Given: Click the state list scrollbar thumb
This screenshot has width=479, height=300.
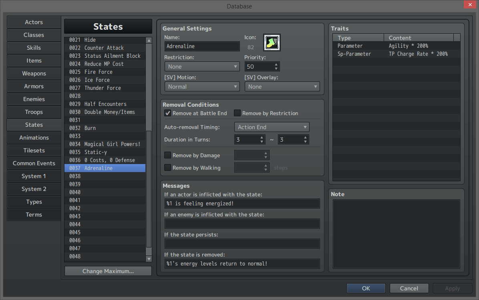Looking at the screenshot, I should tap(149, 189).
